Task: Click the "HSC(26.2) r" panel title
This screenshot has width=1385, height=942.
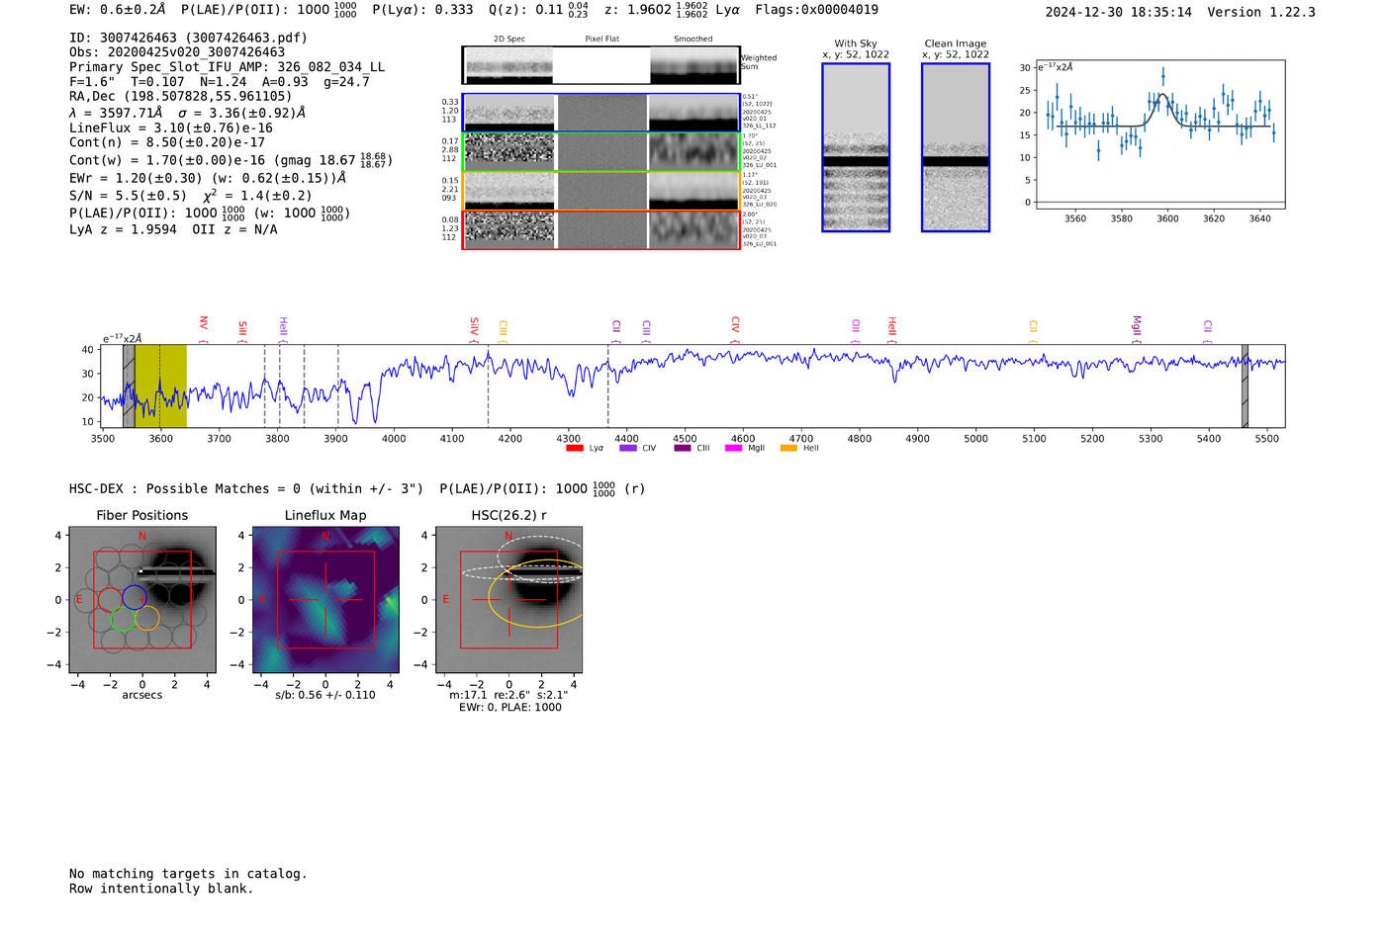Action: 508,515
